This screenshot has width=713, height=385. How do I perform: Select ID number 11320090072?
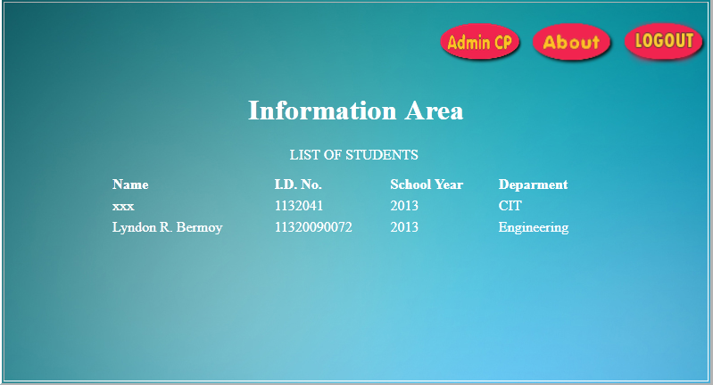pos(313,227)
